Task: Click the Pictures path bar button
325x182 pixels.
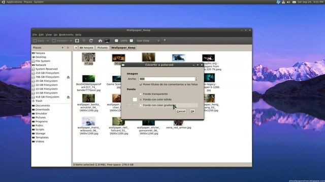Action: click(103, 48)
